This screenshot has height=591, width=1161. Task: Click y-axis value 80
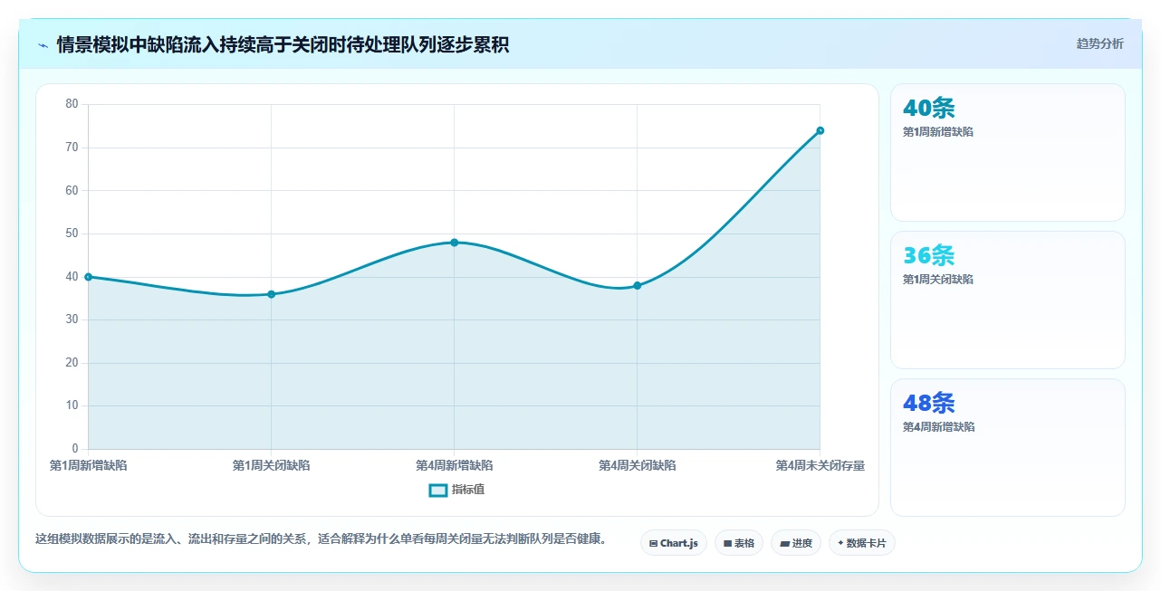pyautogui.click(x=72, y=104)
